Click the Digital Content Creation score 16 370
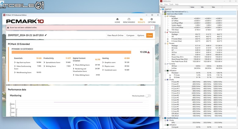The image size is (238, 129). pos(98,60)
